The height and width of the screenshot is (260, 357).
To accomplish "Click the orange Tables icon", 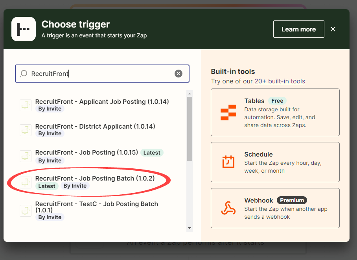I will [228, 112].
